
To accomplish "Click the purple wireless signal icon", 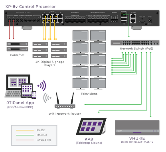I will pos(41,85).
